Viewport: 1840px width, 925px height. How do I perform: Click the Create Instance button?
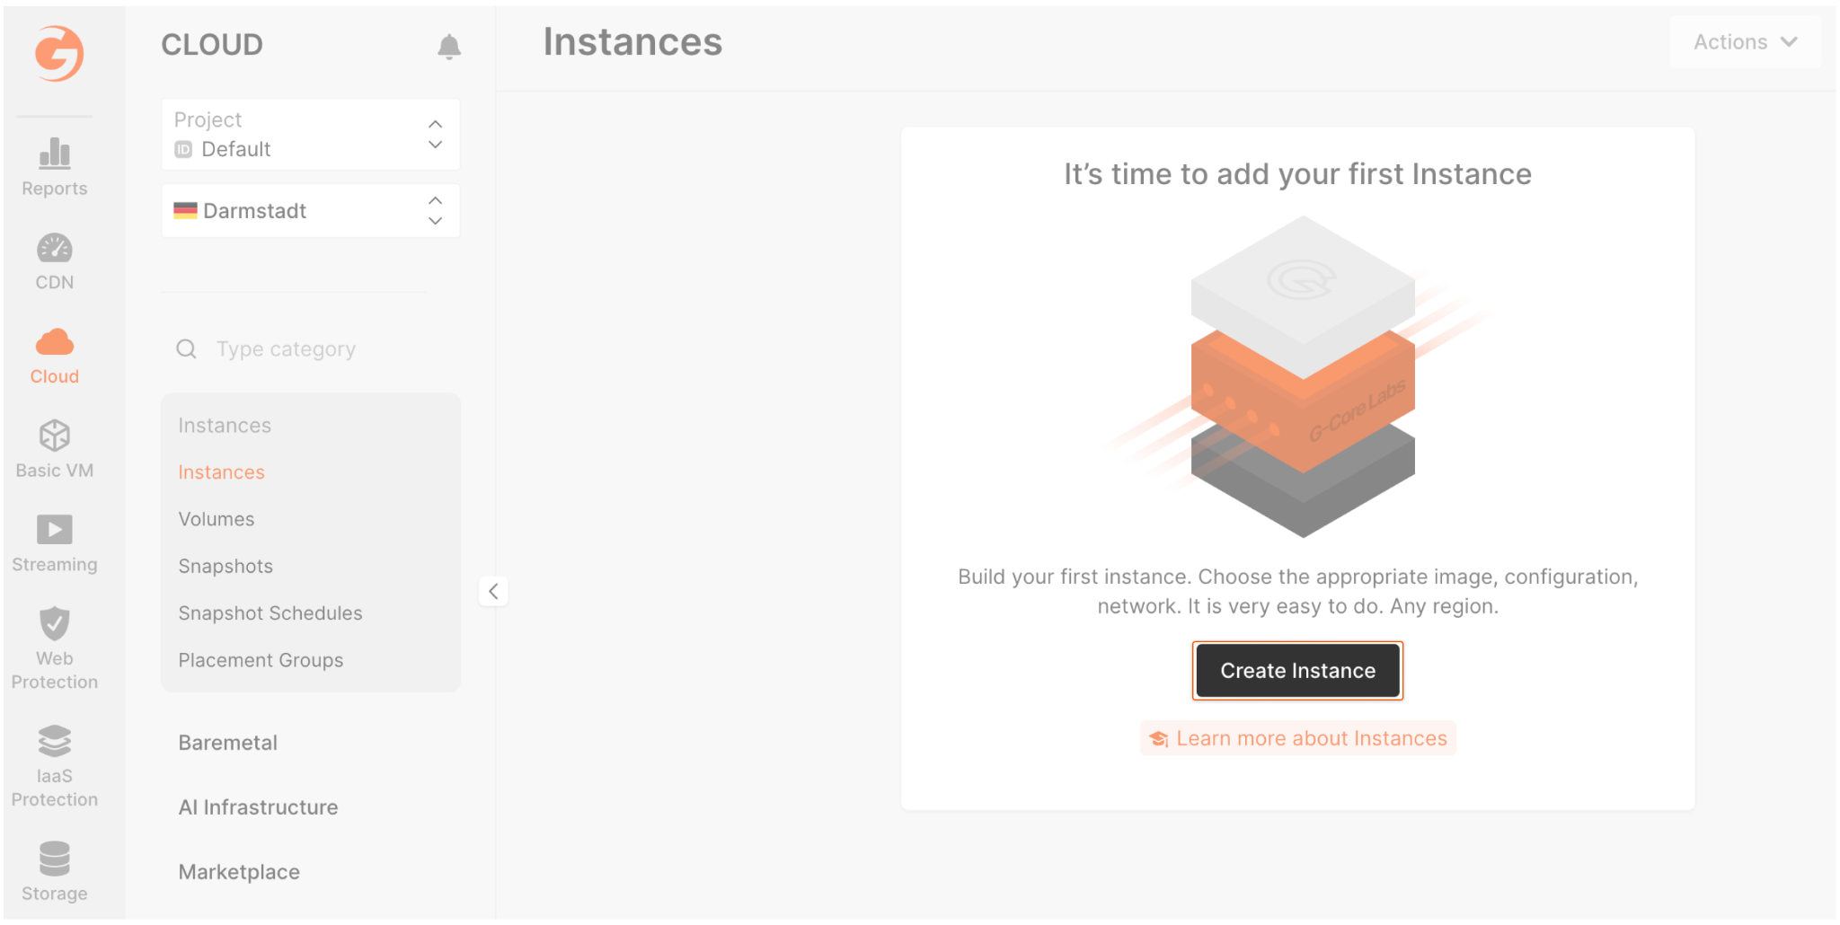pos(1297,671)
